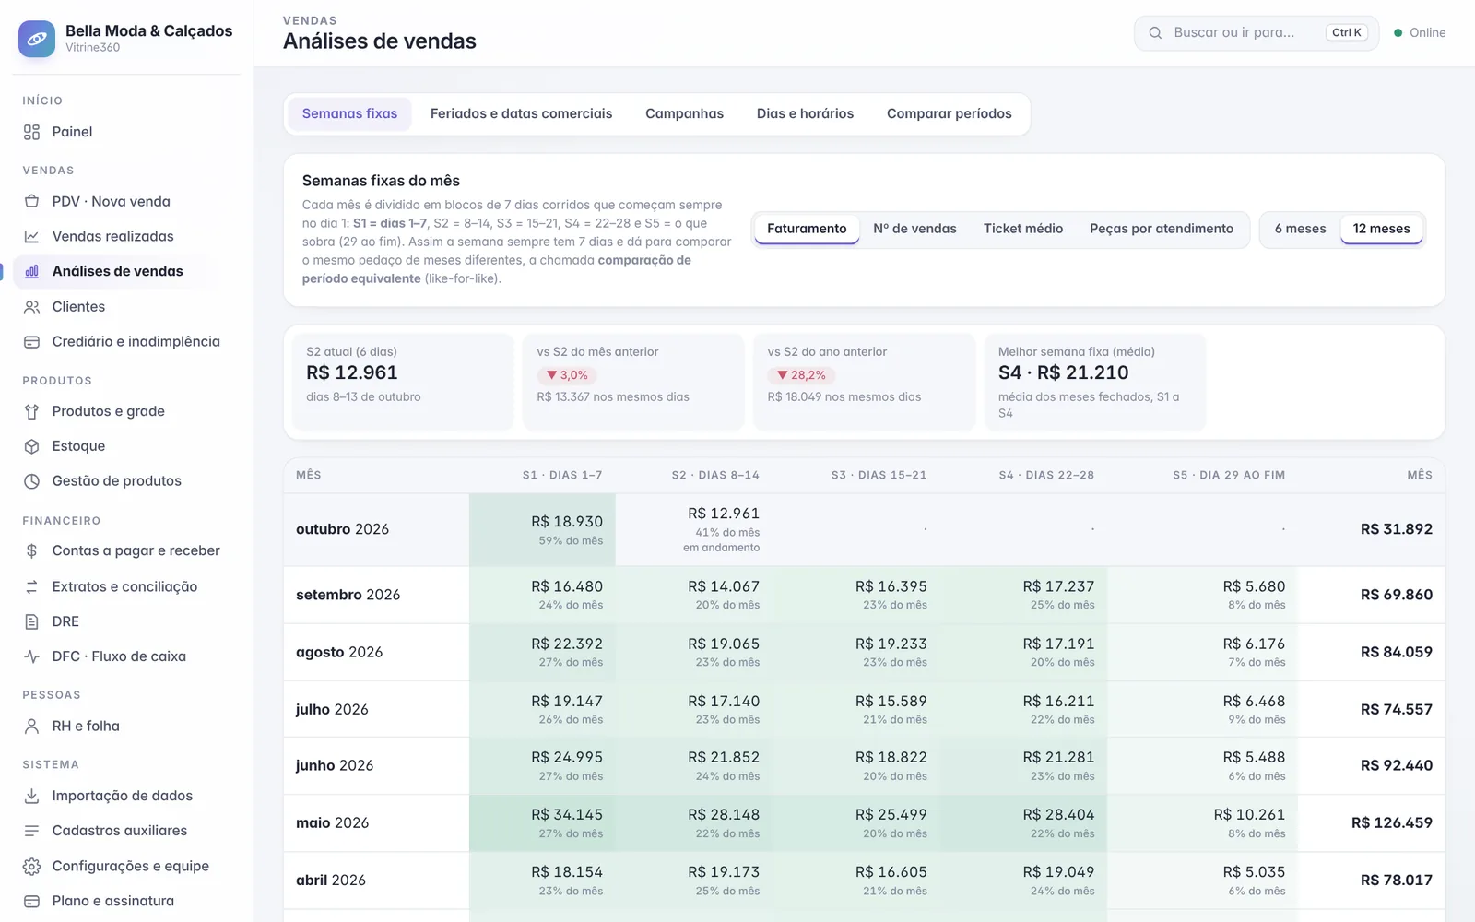Open the Feriados e datas comerciais tab
1475x922 pixels.
tap(521, 114)
